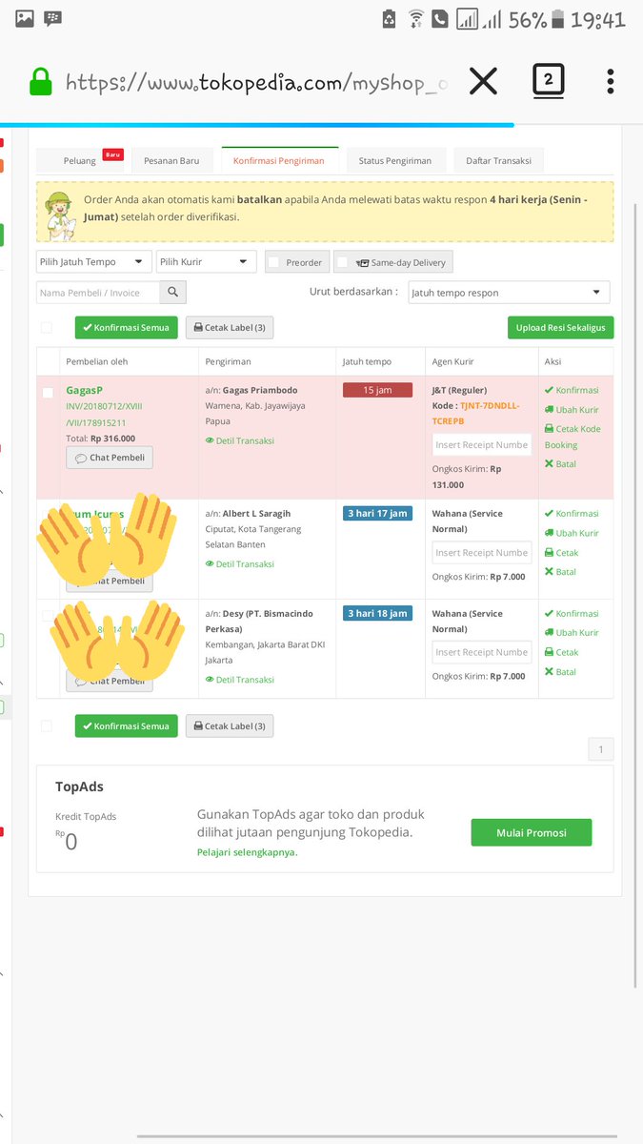The width and height of the screenshot is (643, 1144).
Task: Click Batal for Albert L Saragih order
Action: 561,572
